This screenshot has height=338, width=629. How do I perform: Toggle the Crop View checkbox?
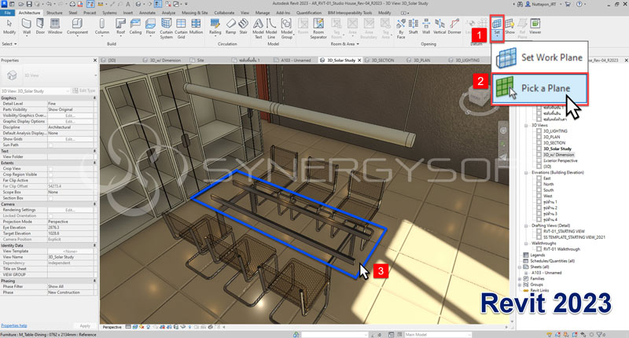[x=50, y=169]
